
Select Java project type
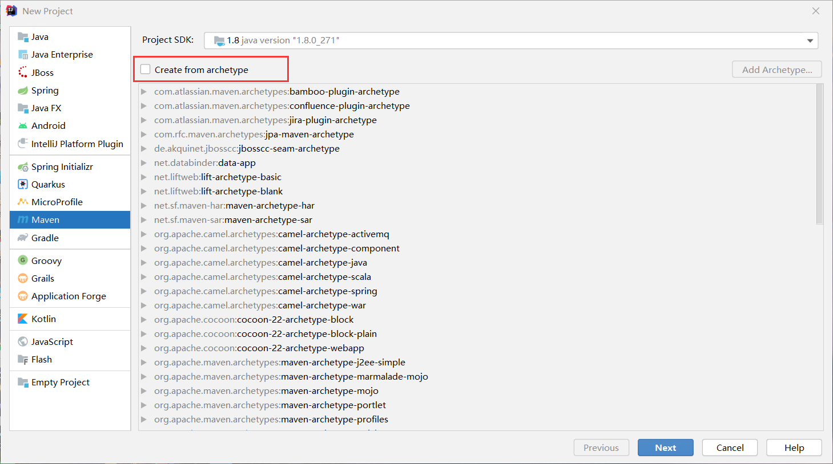(x=70, y=37)
